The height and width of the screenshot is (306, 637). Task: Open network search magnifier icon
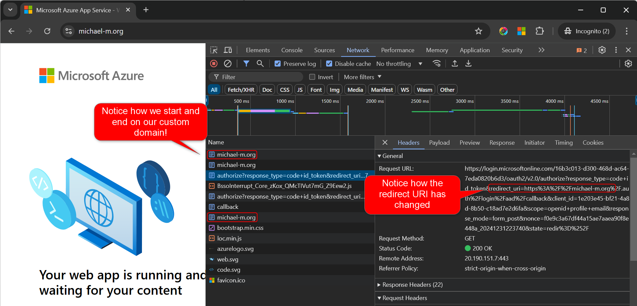[x=260, y=64]
